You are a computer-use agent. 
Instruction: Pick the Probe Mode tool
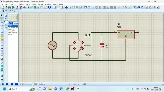(2, 56)
